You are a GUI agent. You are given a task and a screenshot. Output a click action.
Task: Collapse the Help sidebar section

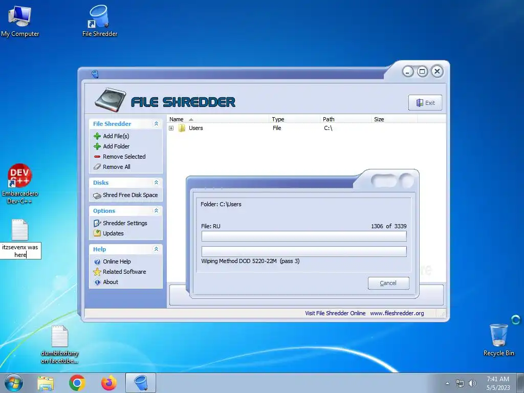click(x=156, y=249)
